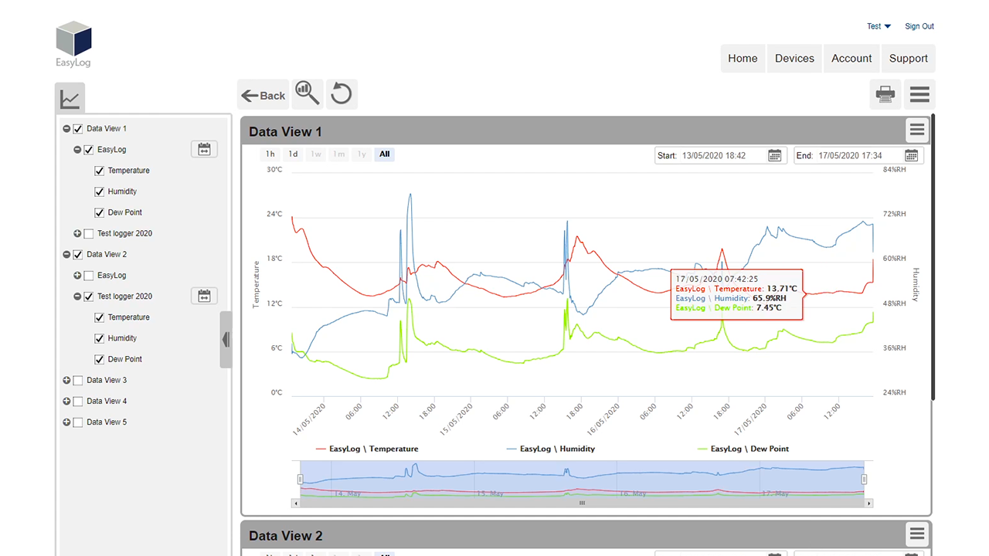The height and width of the screenshot is (556, 989).
Task: Open the Test user dropdown
Action: (879, 26)
